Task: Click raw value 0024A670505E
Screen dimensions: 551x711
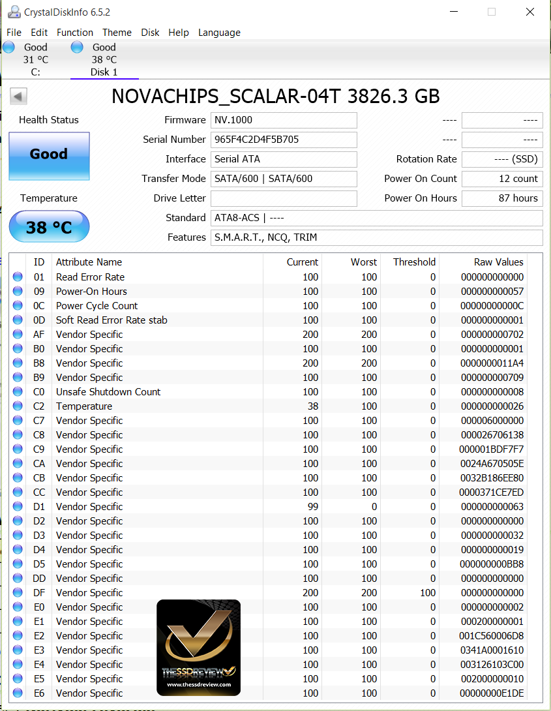Action: pyautogui.click(x=492, y=464)
